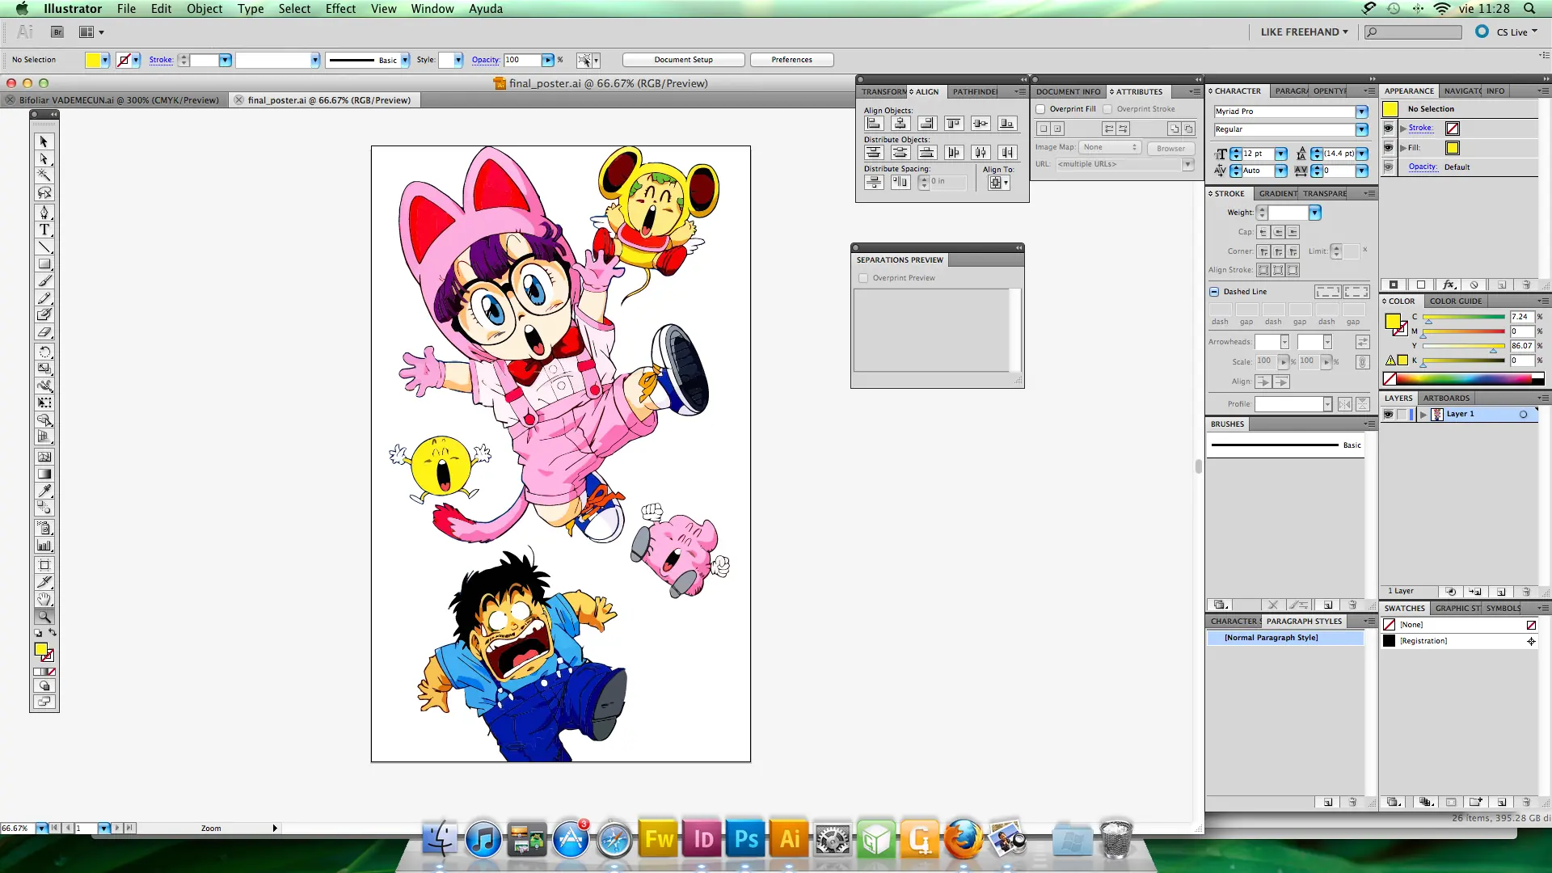Activate the Type tool
This screenshot has height=873, width=1552.
click(x=44, y=230)
